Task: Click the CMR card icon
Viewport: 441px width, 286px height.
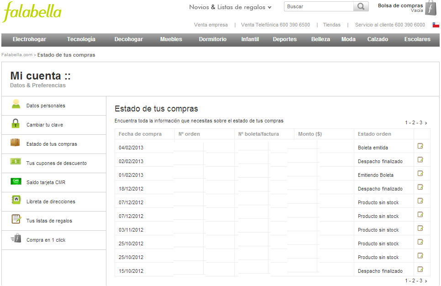Action: click(16, 181)
